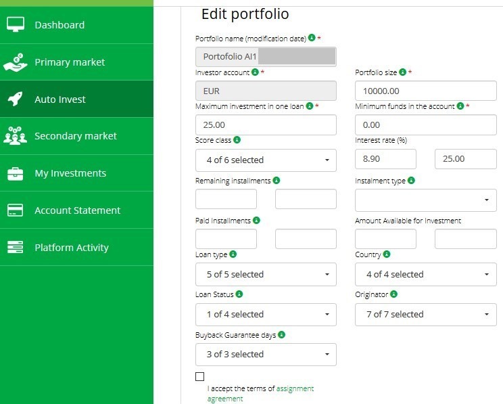Click the info icon beside Score class
Screen dimensions: 503x404
(237, 140)
